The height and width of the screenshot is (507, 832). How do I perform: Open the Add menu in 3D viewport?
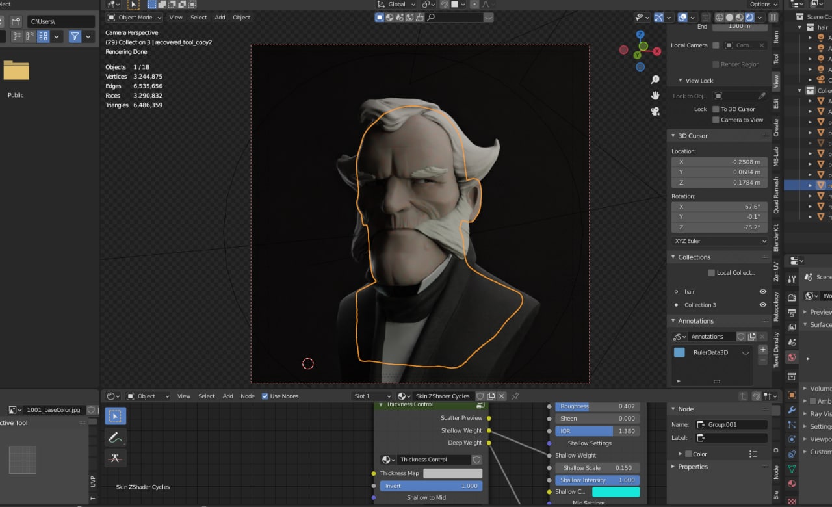click(x=220, y=18)
